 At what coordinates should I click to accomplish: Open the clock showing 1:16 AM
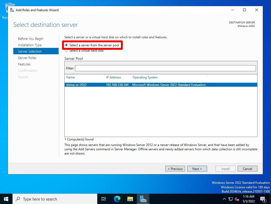pos(248,199)
